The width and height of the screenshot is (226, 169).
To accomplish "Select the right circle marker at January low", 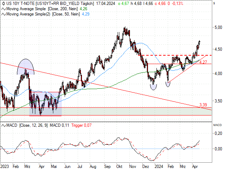I will [168, 84].
